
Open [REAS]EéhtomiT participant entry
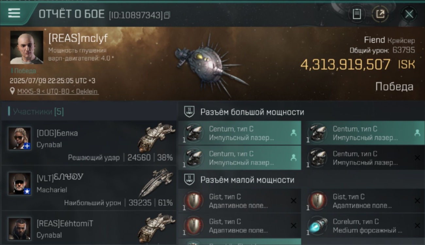point(89,228)
